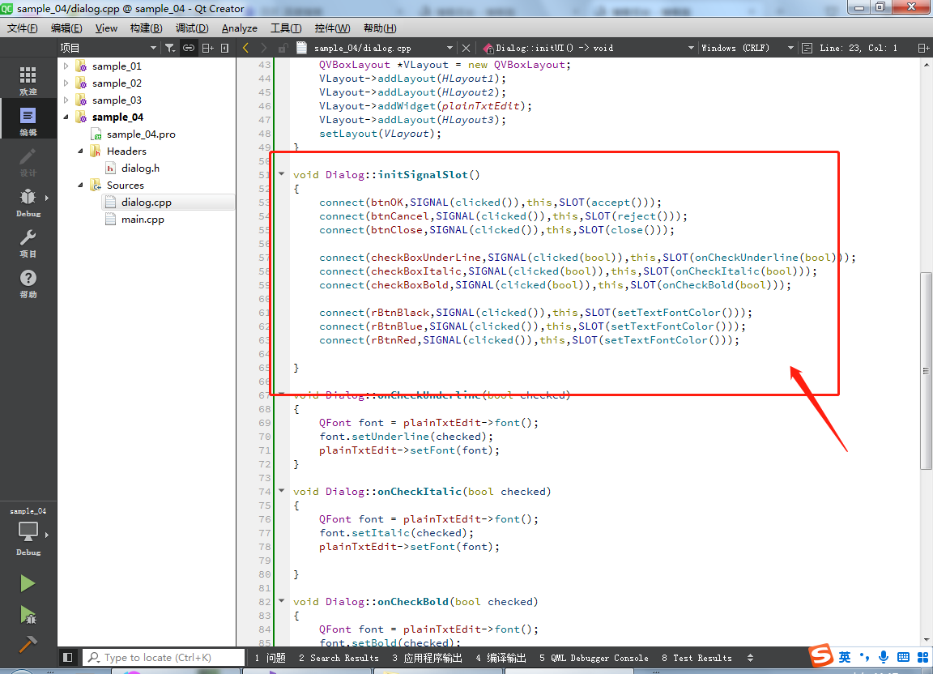
Task: Toggle the left sidebar visibility button
Action: [68, 657]
